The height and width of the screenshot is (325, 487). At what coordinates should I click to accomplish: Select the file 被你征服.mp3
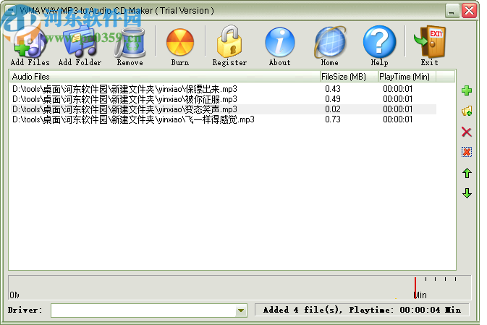click(x=124, y=99)
